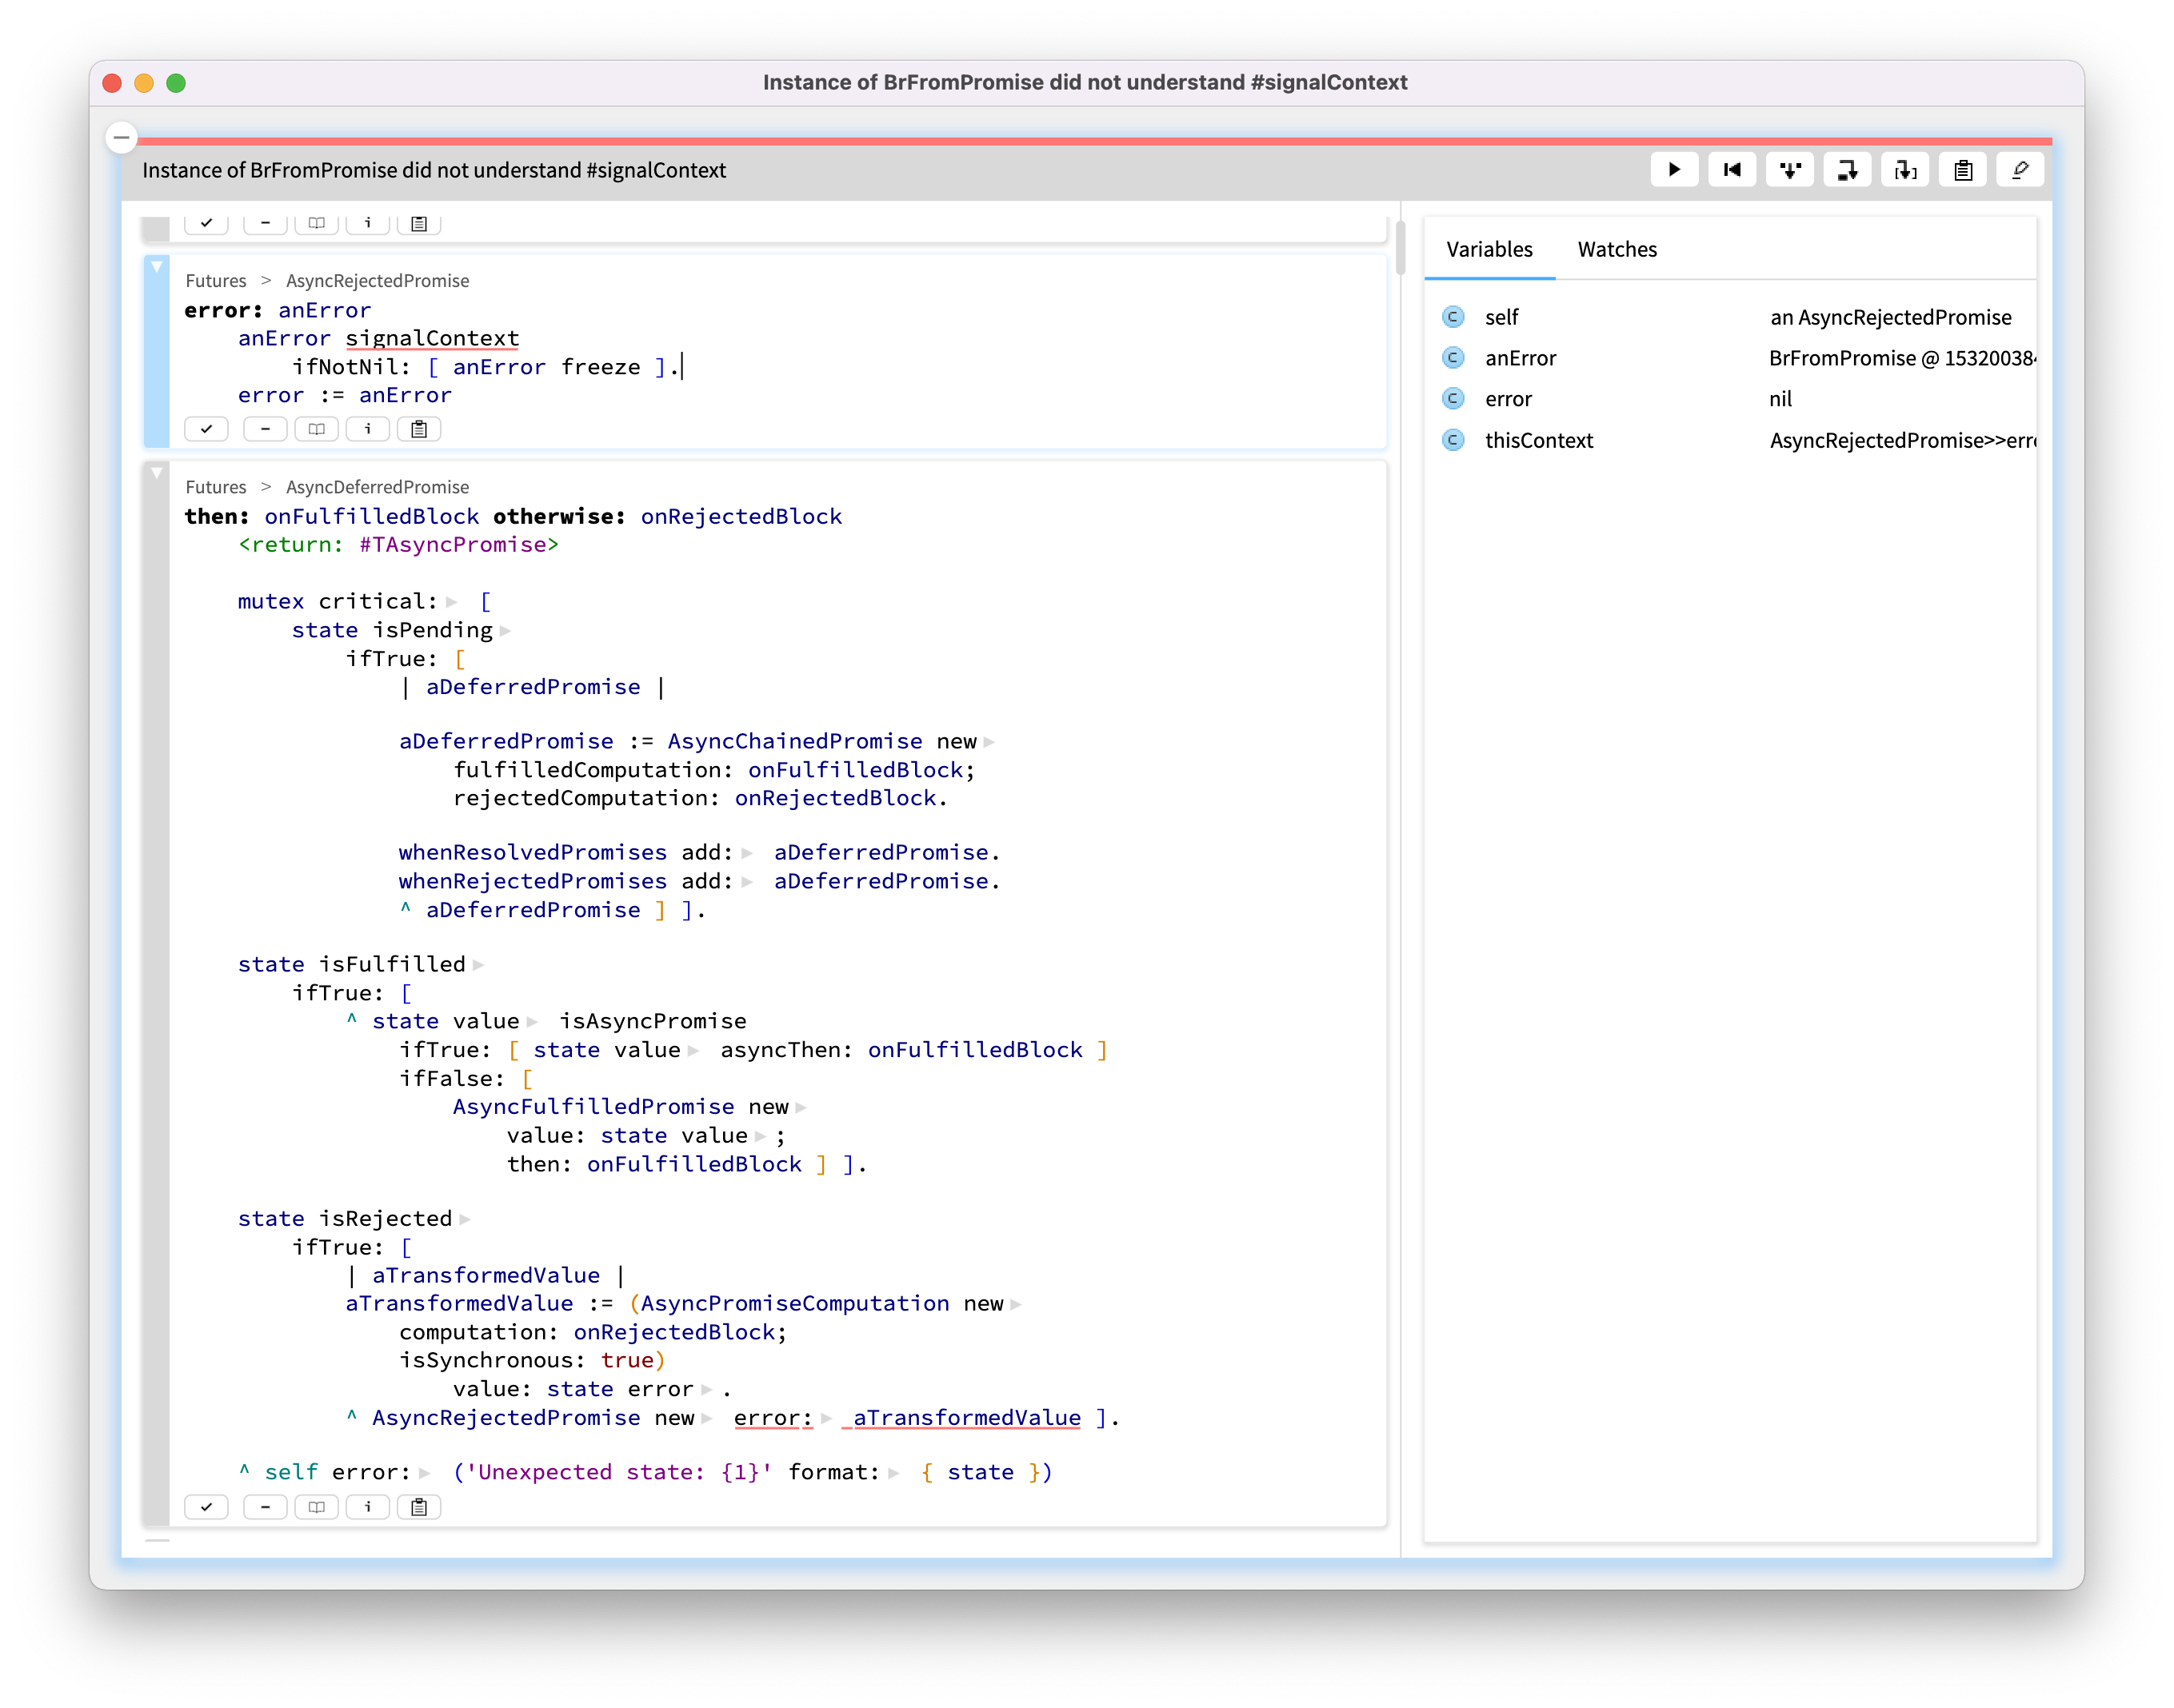The image size is (2174, 1708).
Task: Click the minus icon under the error: method frame
Action: coord(265,428)
